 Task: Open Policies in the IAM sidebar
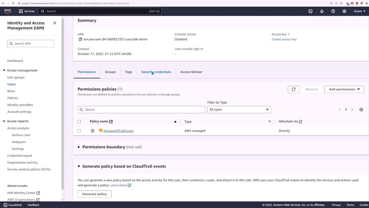pos(13,98)
